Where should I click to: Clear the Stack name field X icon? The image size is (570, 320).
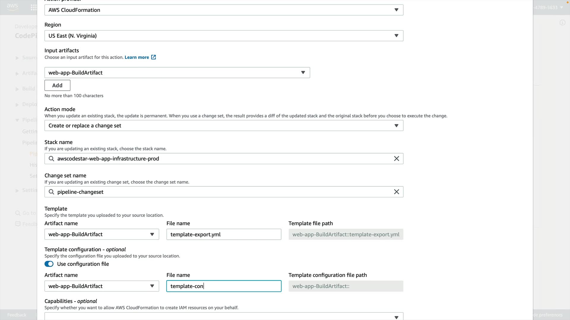point(396,159)
